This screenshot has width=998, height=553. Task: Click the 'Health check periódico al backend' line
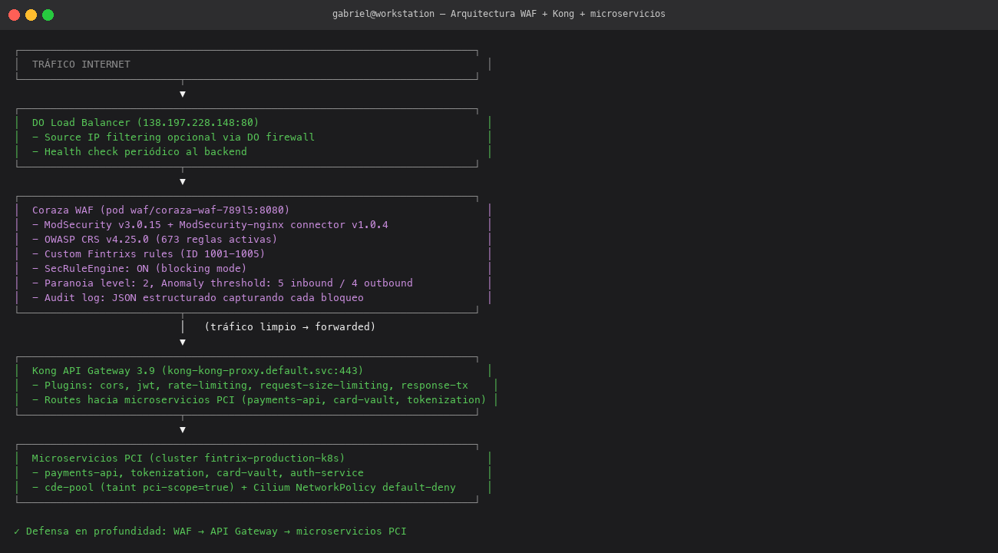pos(140,152)
